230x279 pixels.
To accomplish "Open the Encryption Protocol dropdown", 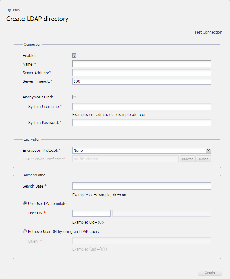I will [139, 150].
